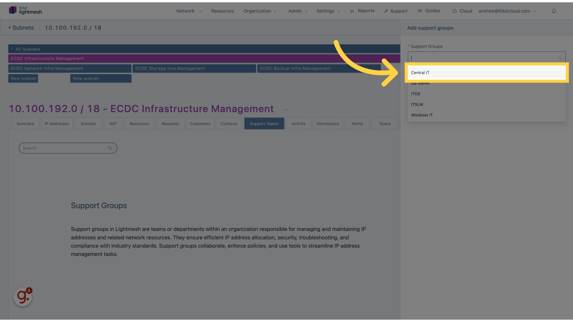Go to the Subnets breadcrumb link
This screenshot has width=573, height=322.
point(23,28)
